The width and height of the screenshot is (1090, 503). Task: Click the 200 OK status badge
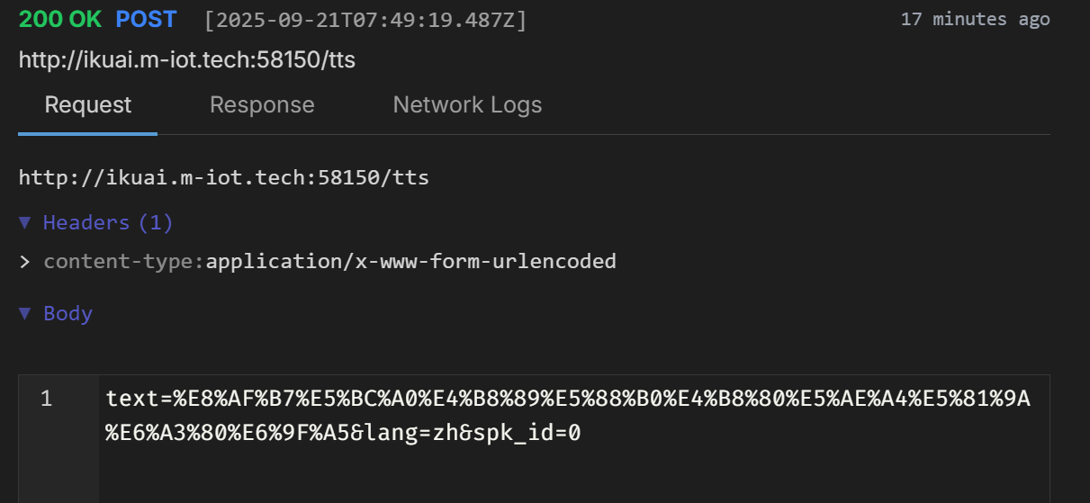pos(60,20)
